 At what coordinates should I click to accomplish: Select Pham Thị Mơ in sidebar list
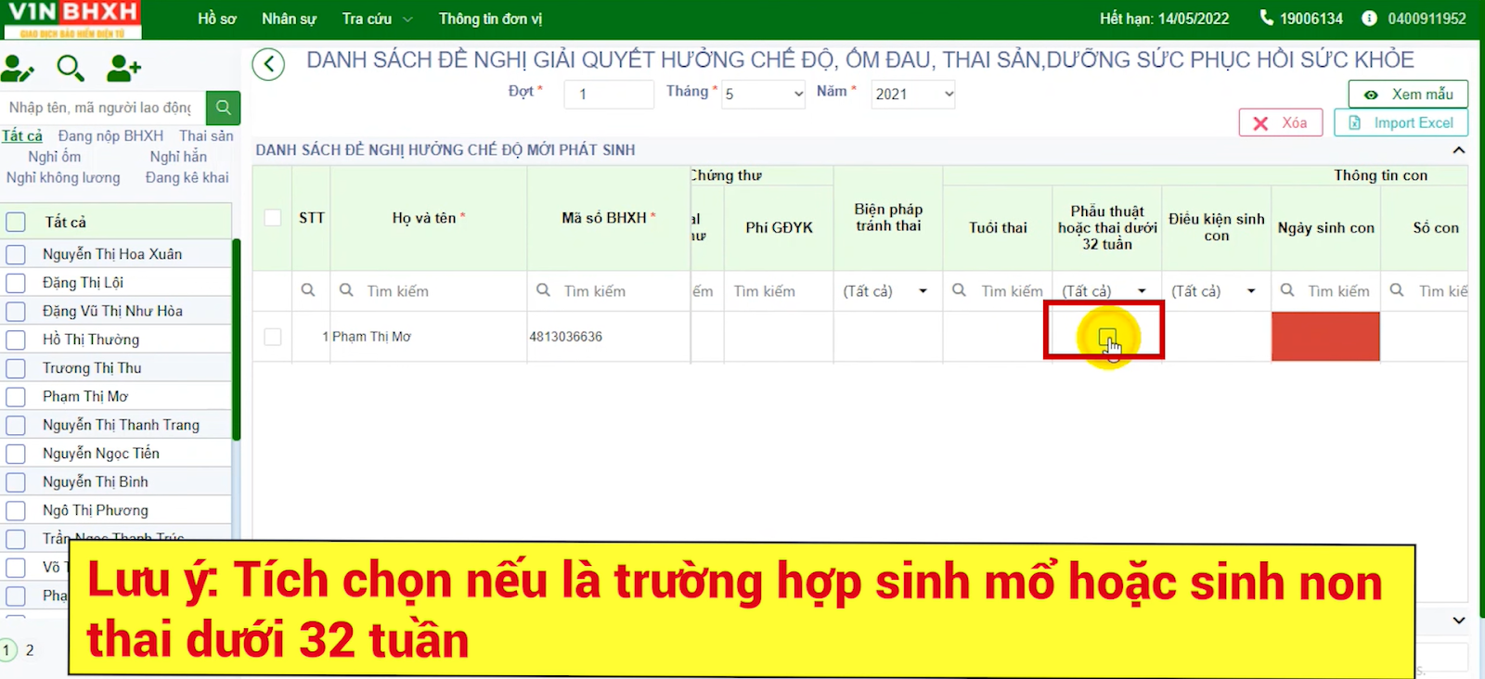click(85, 396)
